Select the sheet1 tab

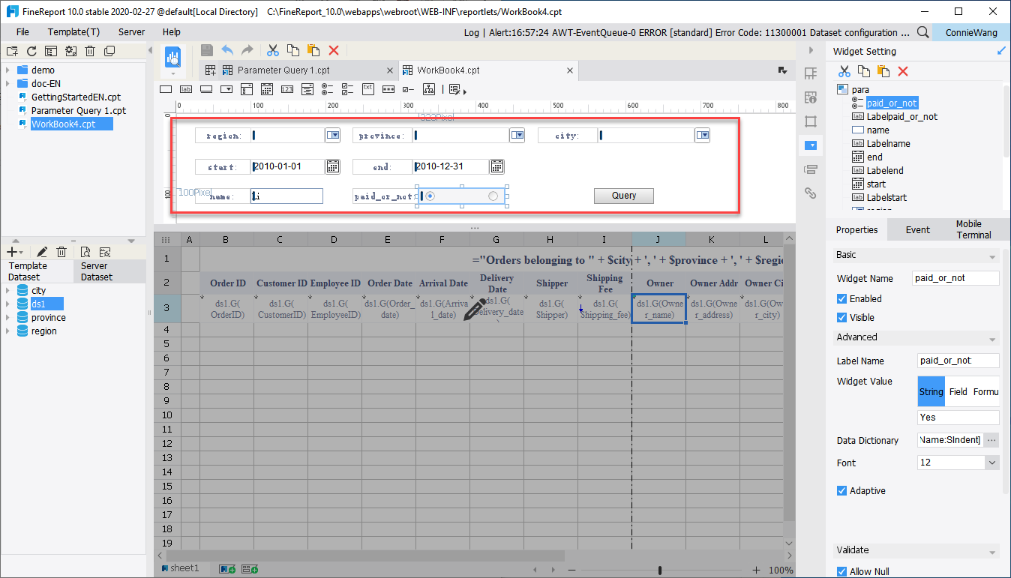(180, 569)
